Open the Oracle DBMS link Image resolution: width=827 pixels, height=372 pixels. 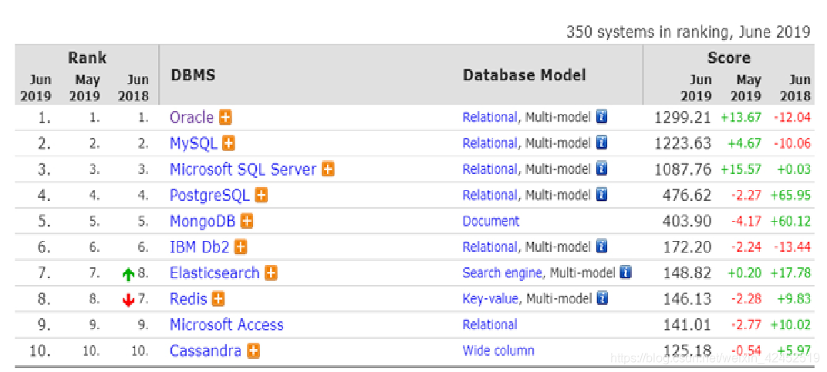pos(191,117)
